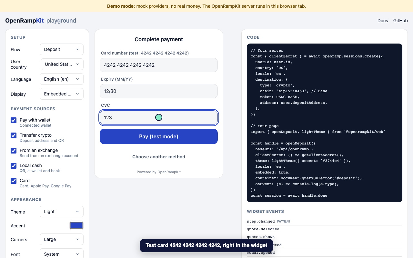The height and width of the screenshot is (258, 413).
Task: Open the Font dropdown set to System
Action: point(62,253)
